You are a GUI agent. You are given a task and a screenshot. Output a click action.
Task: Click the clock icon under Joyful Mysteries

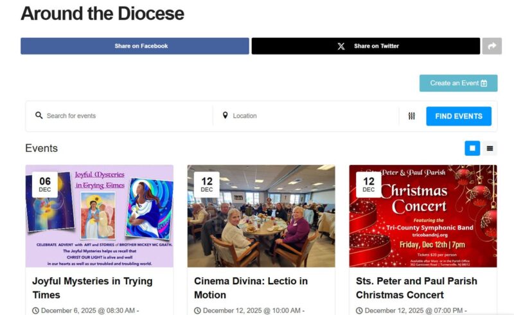[x=36, y=311]
